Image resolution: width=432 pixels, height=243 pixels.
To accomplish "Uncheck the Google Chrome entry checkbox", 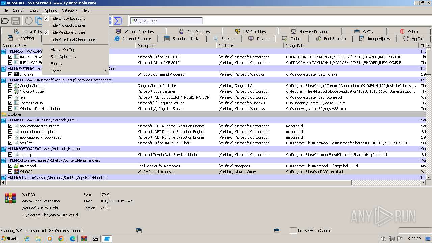I will [10, 86].
